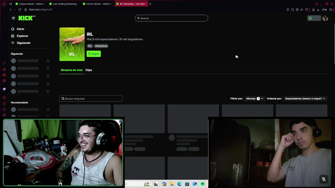Open the downloads icon in toolbar
335x188 pixels.
pos(318,10)
